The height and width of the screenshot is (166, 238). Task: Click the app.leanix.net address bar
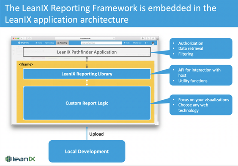click(85, 38)
